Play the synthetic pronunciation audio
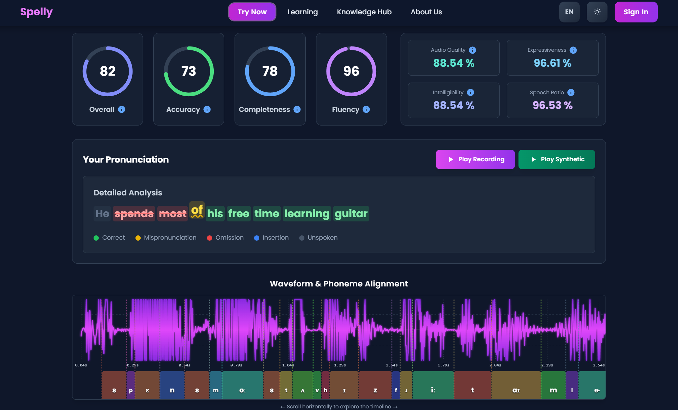Screen dimensions: 678x410 point(556,159)
